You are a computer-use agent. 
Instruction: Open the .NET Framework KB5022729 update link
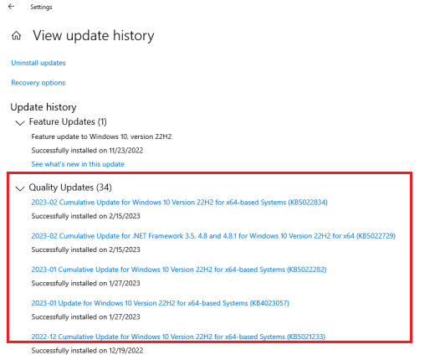pos(213,236)
